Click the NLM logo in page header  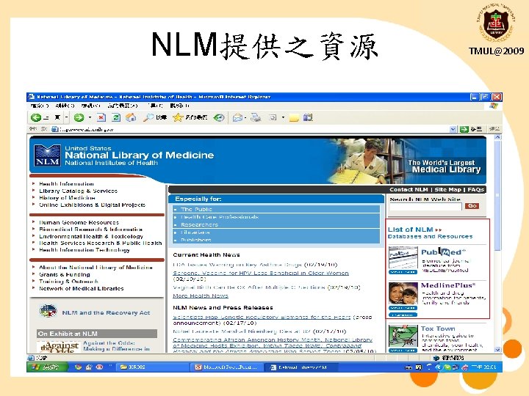coord(47,155)
